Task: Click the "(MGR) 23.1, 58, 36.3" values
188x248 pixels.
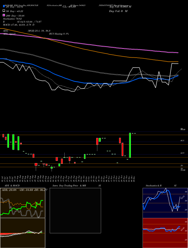Action: point(39,31)
